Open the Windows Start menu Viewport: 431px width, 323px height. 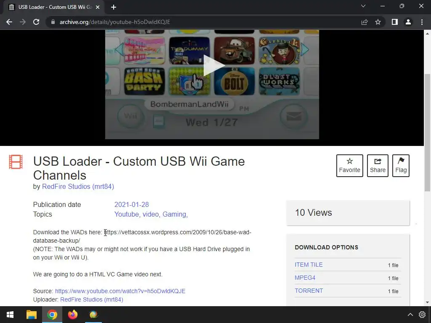tap(10, 315)
